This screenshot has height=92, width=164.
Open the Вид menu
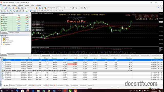coord(9,5)
